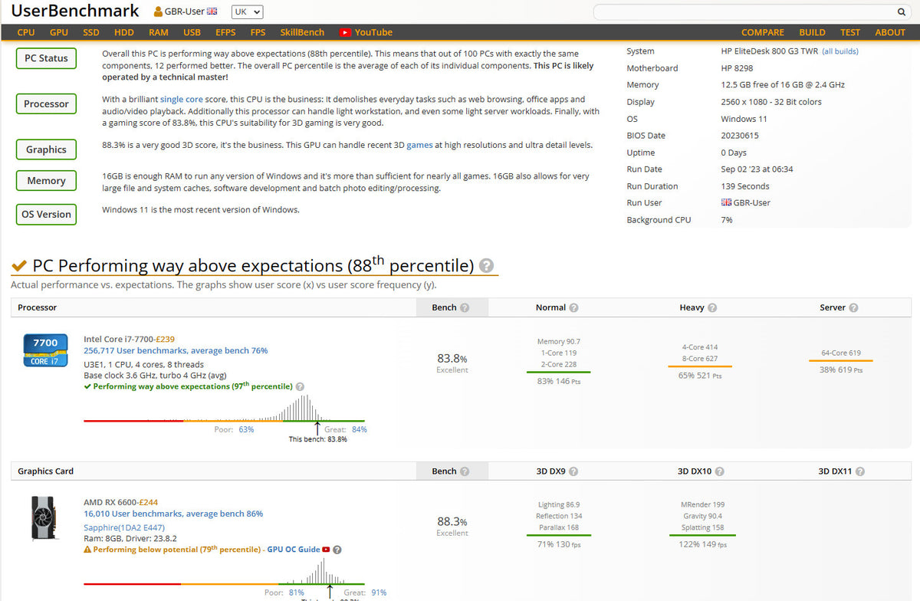Click the Processor section button

(46, 104)
